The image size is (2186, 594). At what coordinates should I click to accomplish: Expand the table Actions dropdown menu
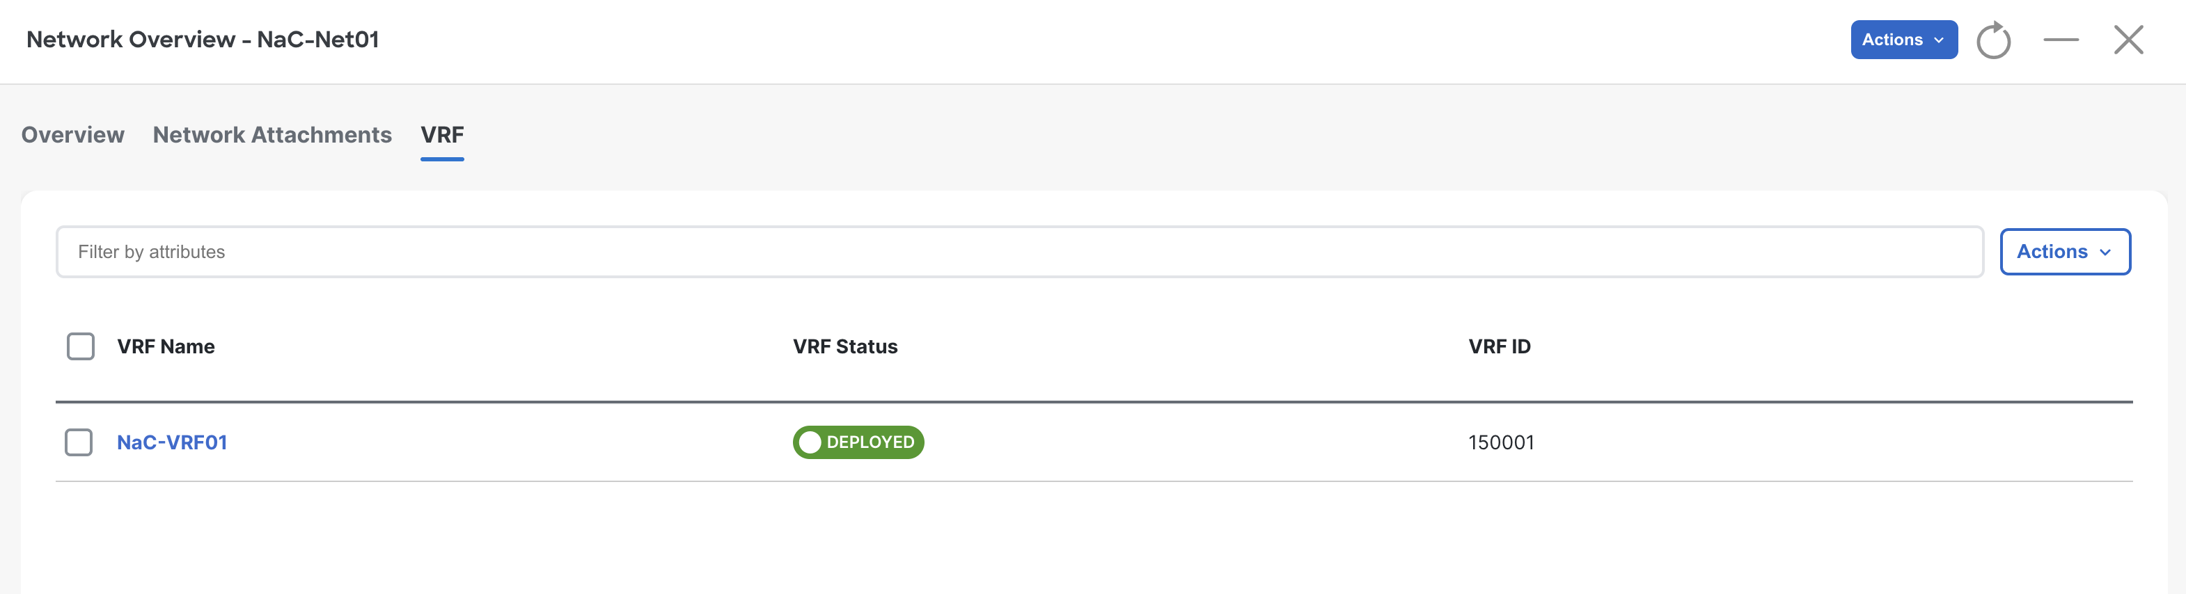coord(2065,252)
